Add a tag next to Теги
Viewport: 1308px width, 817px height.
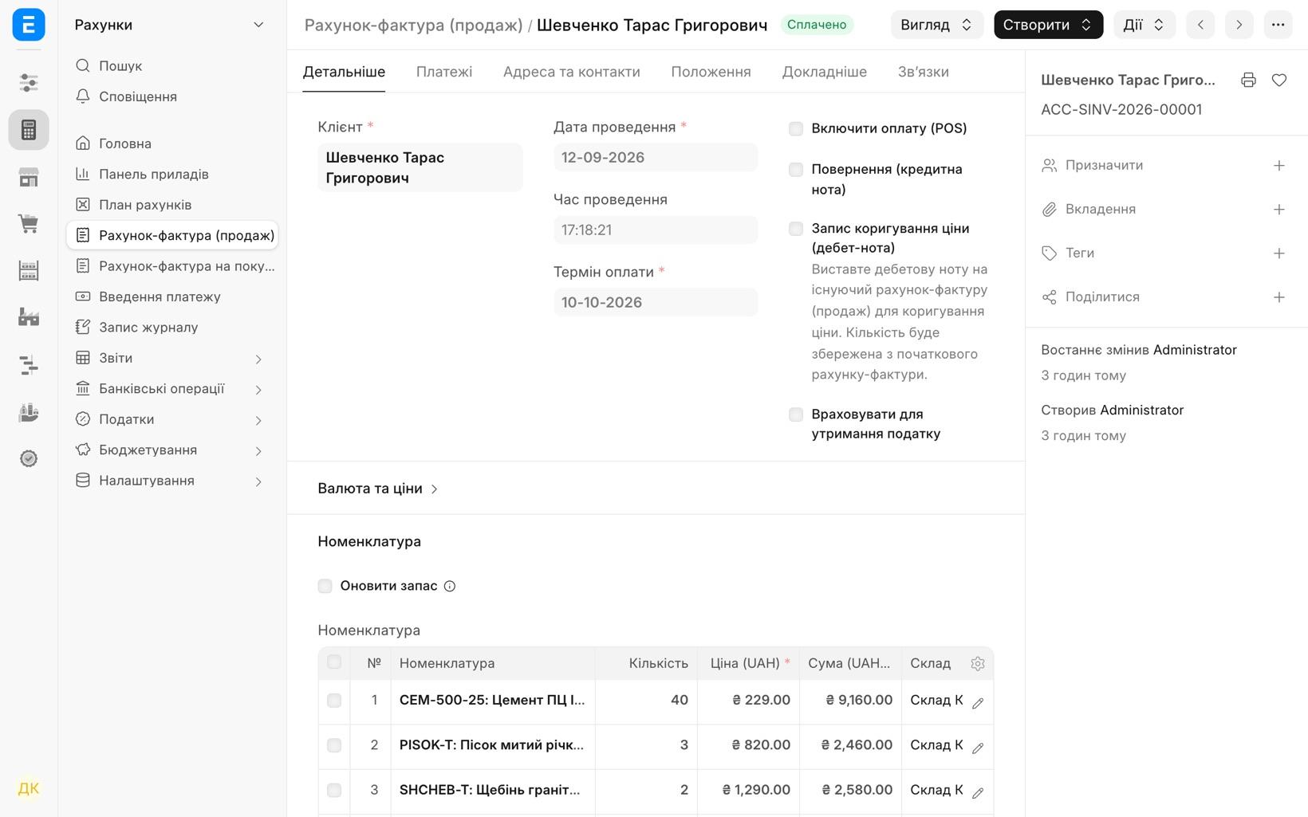[1278, 253]
